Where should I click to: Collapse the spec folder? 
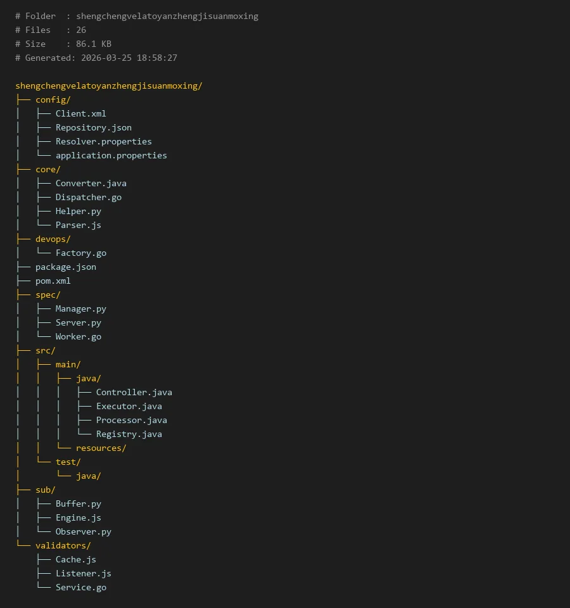click(47, 294)
